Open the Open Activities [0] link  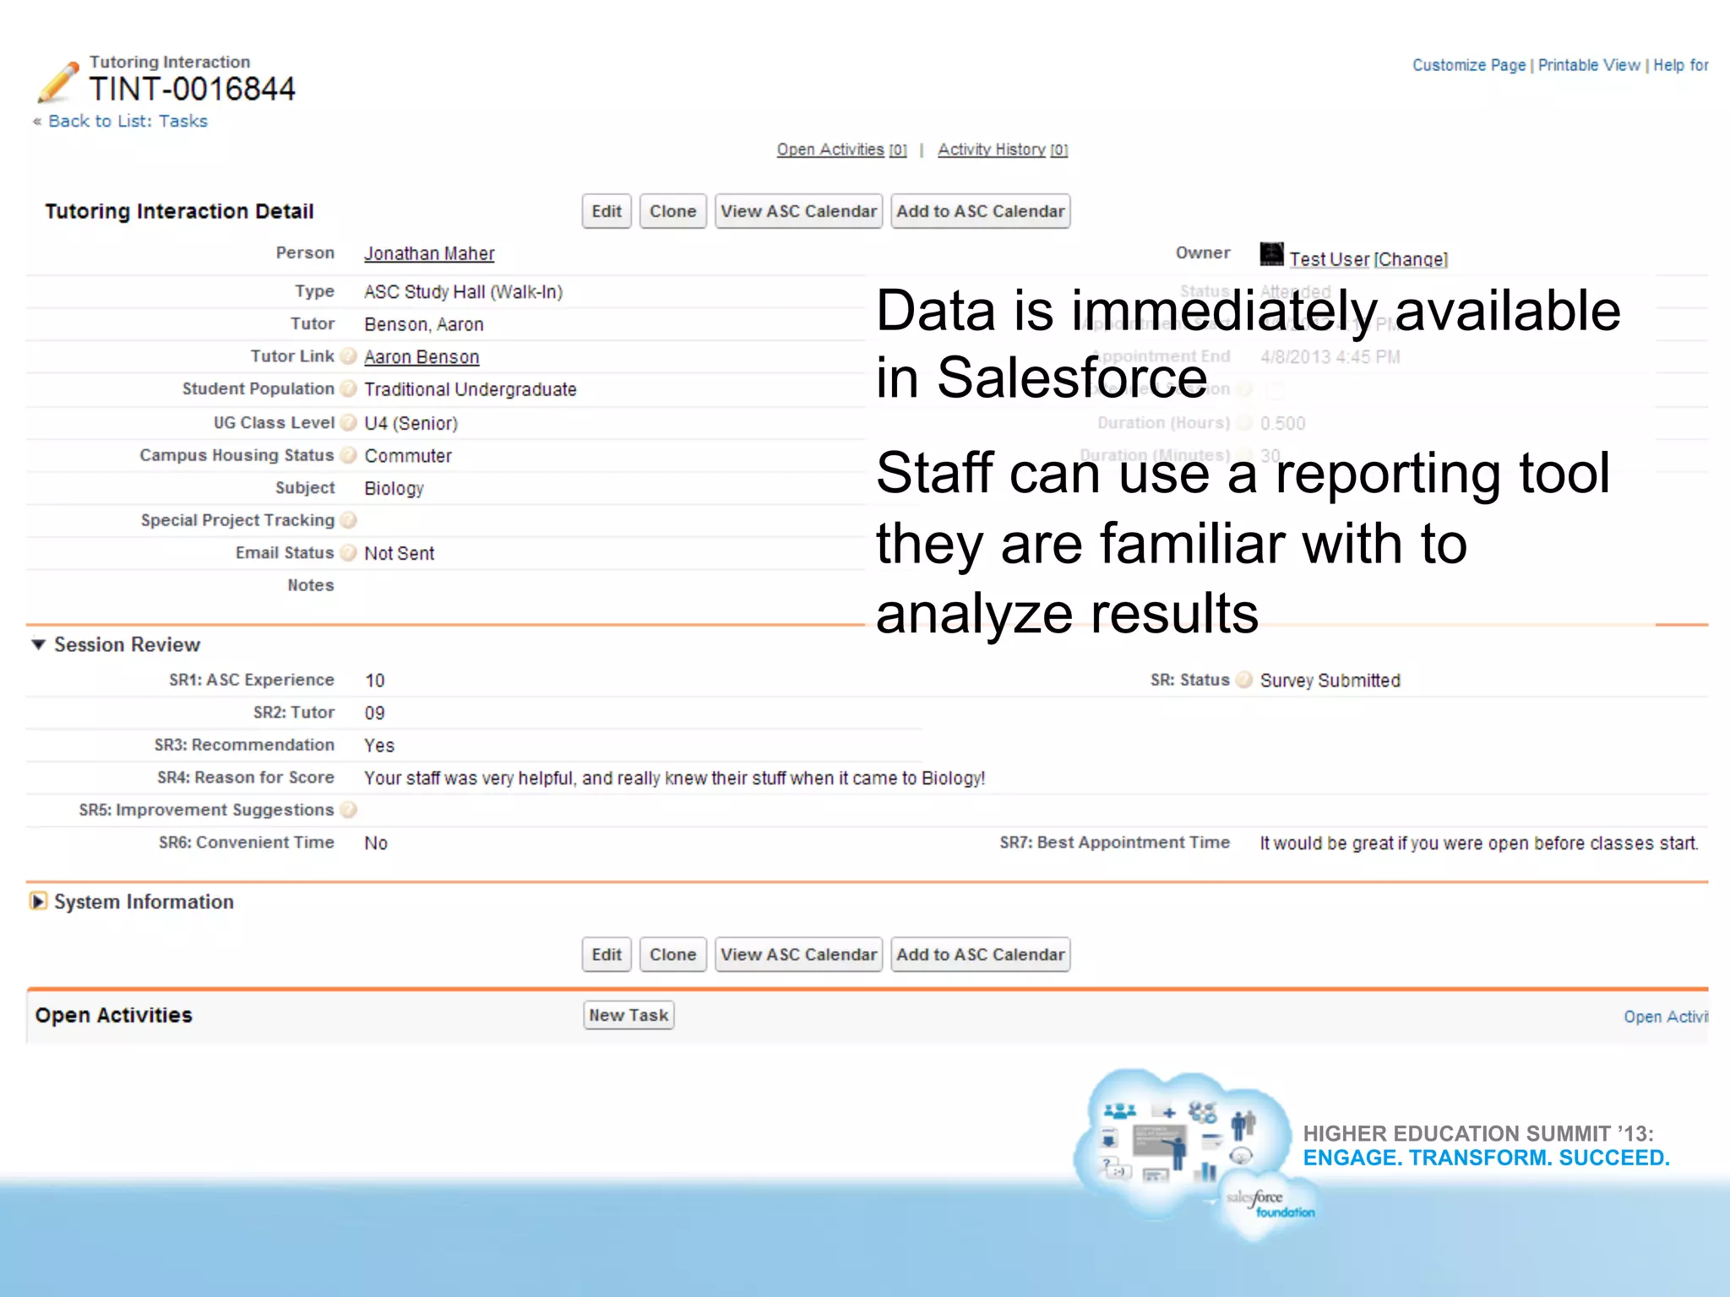click(x=841, y=149)
